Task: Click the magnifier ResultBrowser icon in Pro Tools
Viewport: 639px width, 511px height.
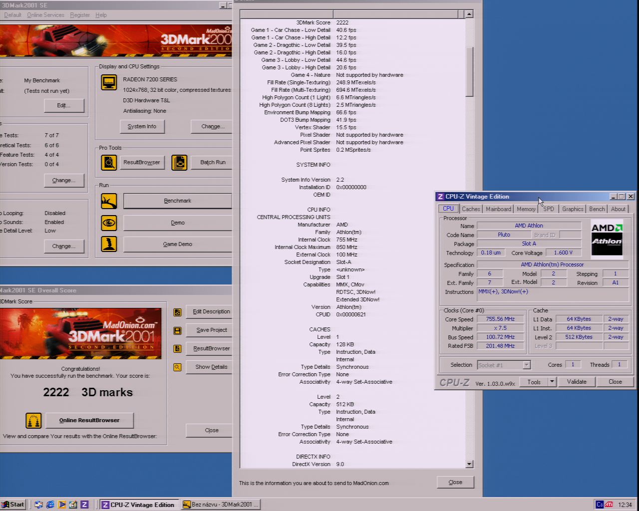Action: tap(109, 162)
